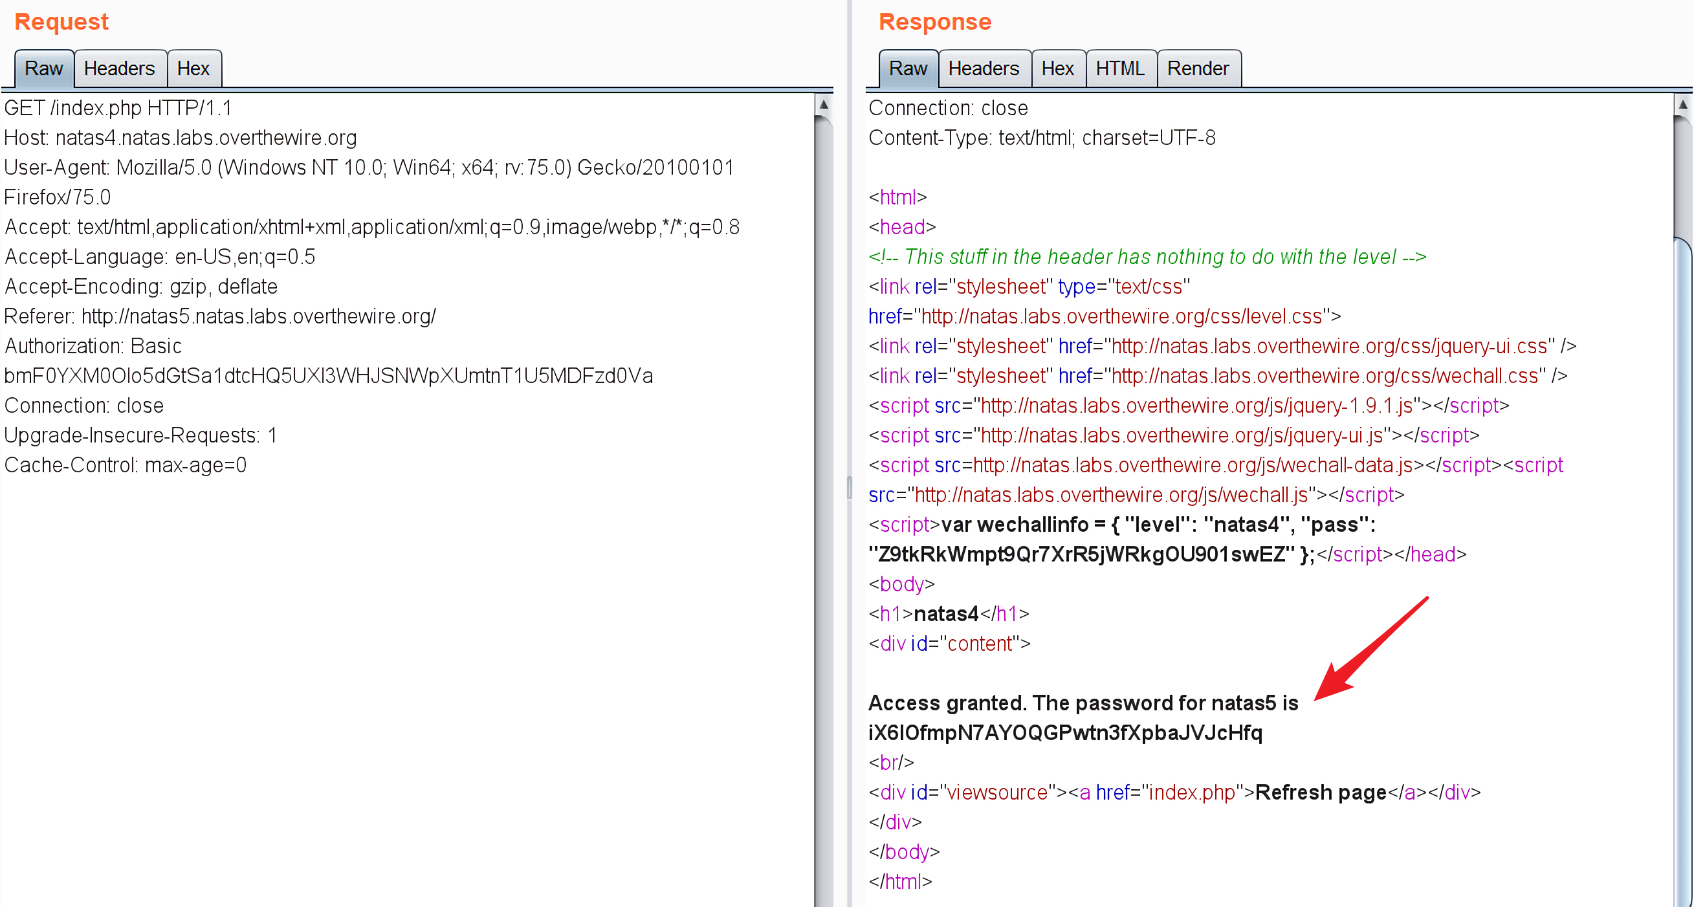Click the base64 credentials string starting bmF0YXM0

[328, 376]
